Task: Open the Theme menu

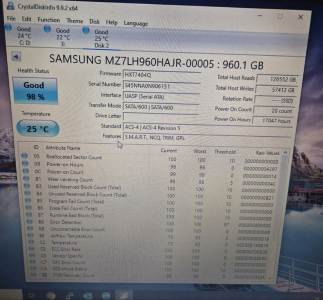Action: coord(75,21)
